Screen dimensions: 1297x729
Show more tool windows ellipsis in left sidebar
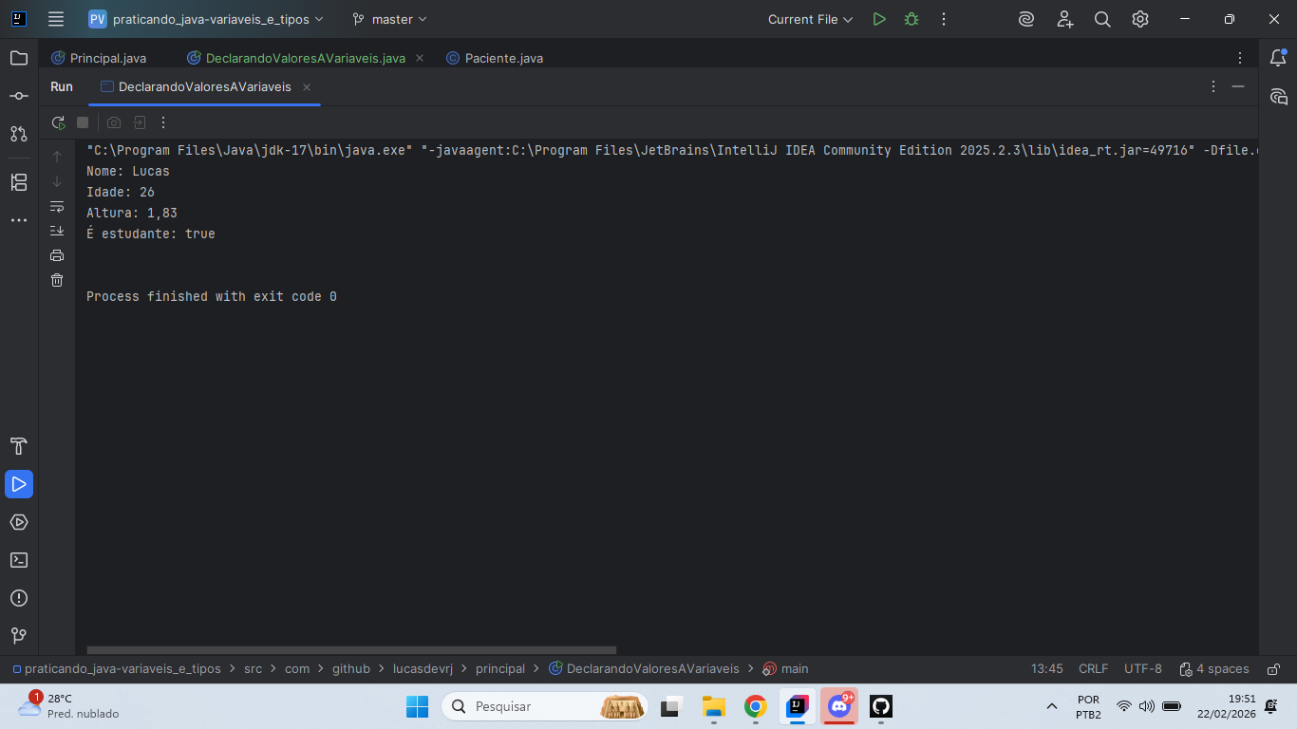coord(19,220)
